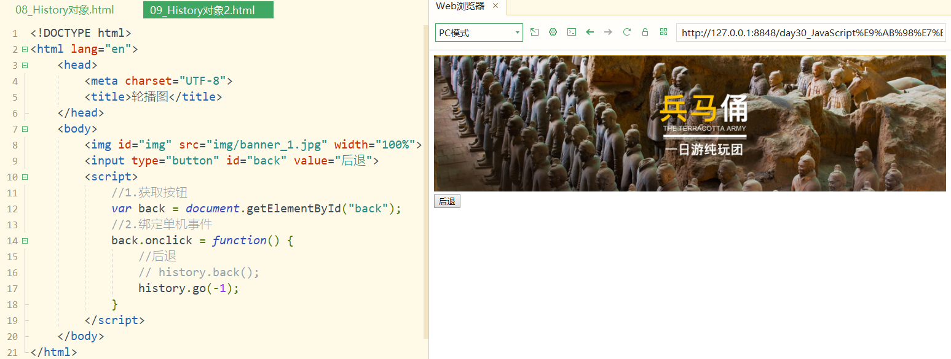Click back.onclick = function() line
This screenshot has width=951, height=359.
202,241
